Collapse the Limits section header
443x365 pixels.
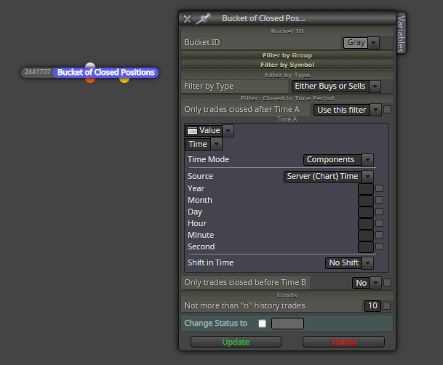pos(287,295)
